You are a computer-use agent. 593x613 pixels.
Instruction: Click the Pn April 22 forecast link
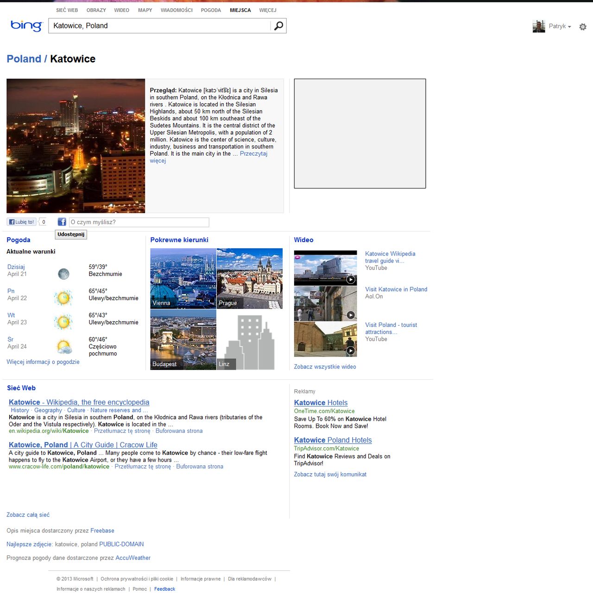[x=11, y=291]
